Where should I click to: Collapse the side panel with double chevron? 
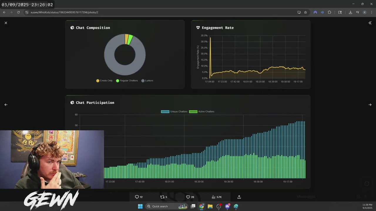click(370, 23)
